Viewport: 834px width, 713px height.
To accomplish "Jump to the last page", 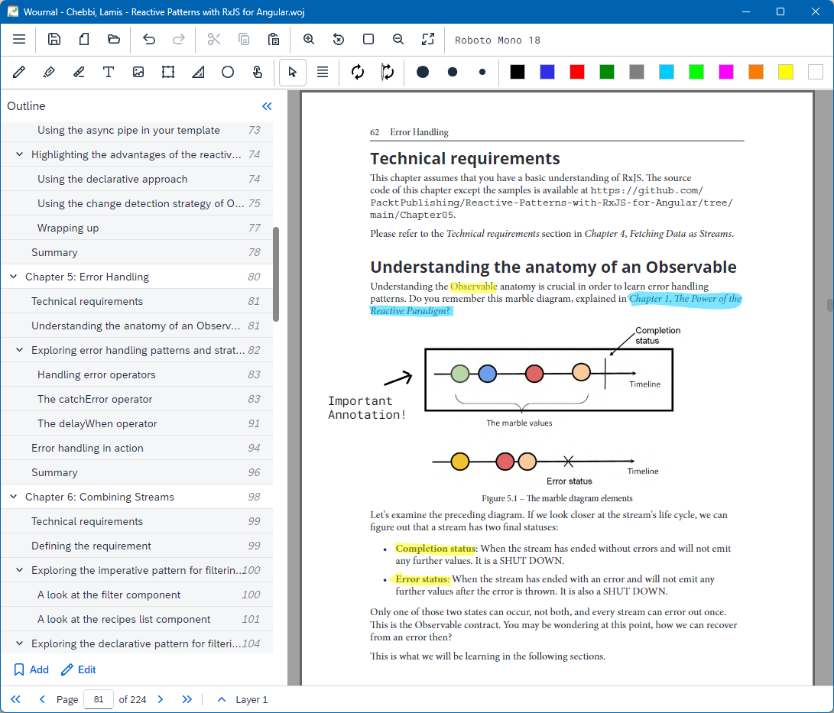I will point(187,699).
